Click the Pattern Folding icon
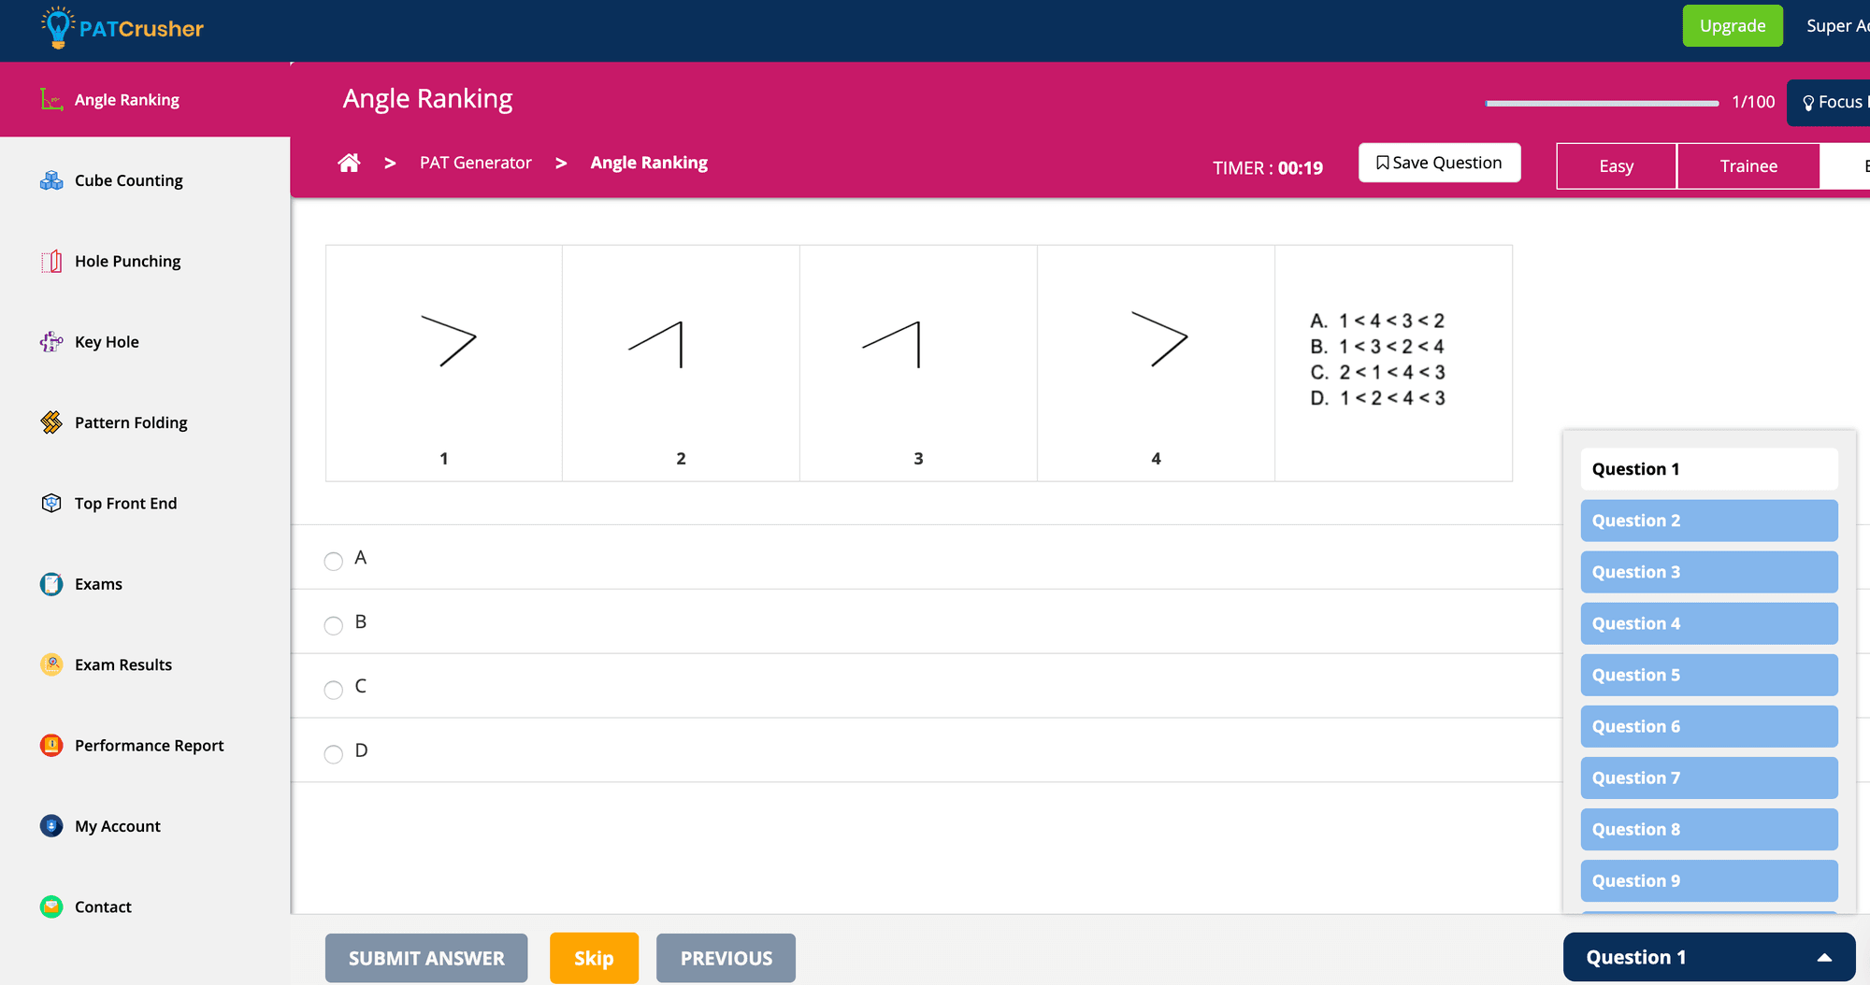The width and height of the screenshot is (1870, 985). (51, 422)
